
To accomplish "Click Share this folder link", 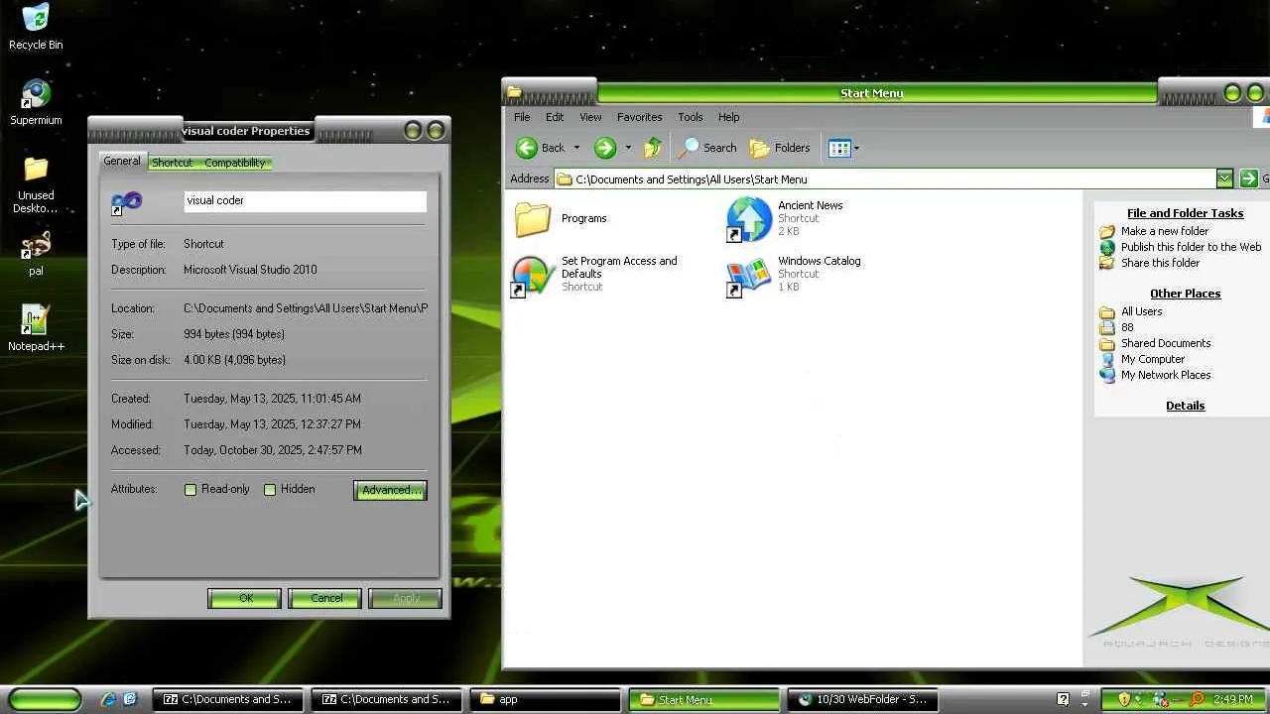I will [1160, 263].
